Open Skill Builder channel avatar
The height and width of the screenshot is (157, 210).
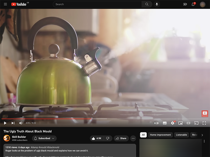pyautogui.click(x=7, y=138)
